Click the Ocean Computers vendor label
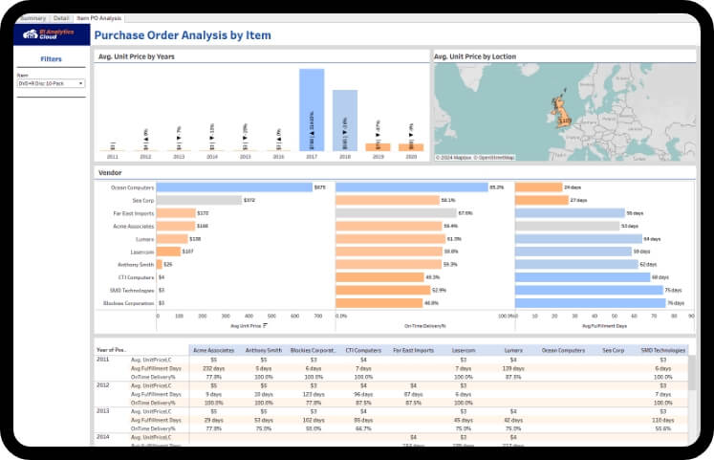This screenshot has width=714, height=460. [x=132, y=187]
